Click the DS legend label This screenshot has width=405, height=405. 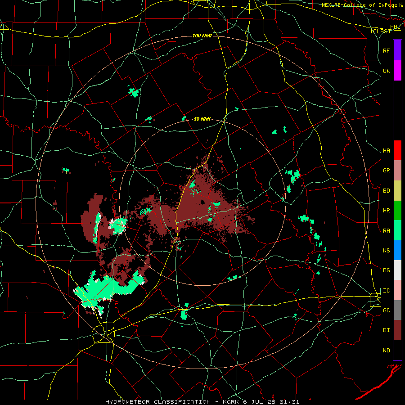[x=386, y=270]
